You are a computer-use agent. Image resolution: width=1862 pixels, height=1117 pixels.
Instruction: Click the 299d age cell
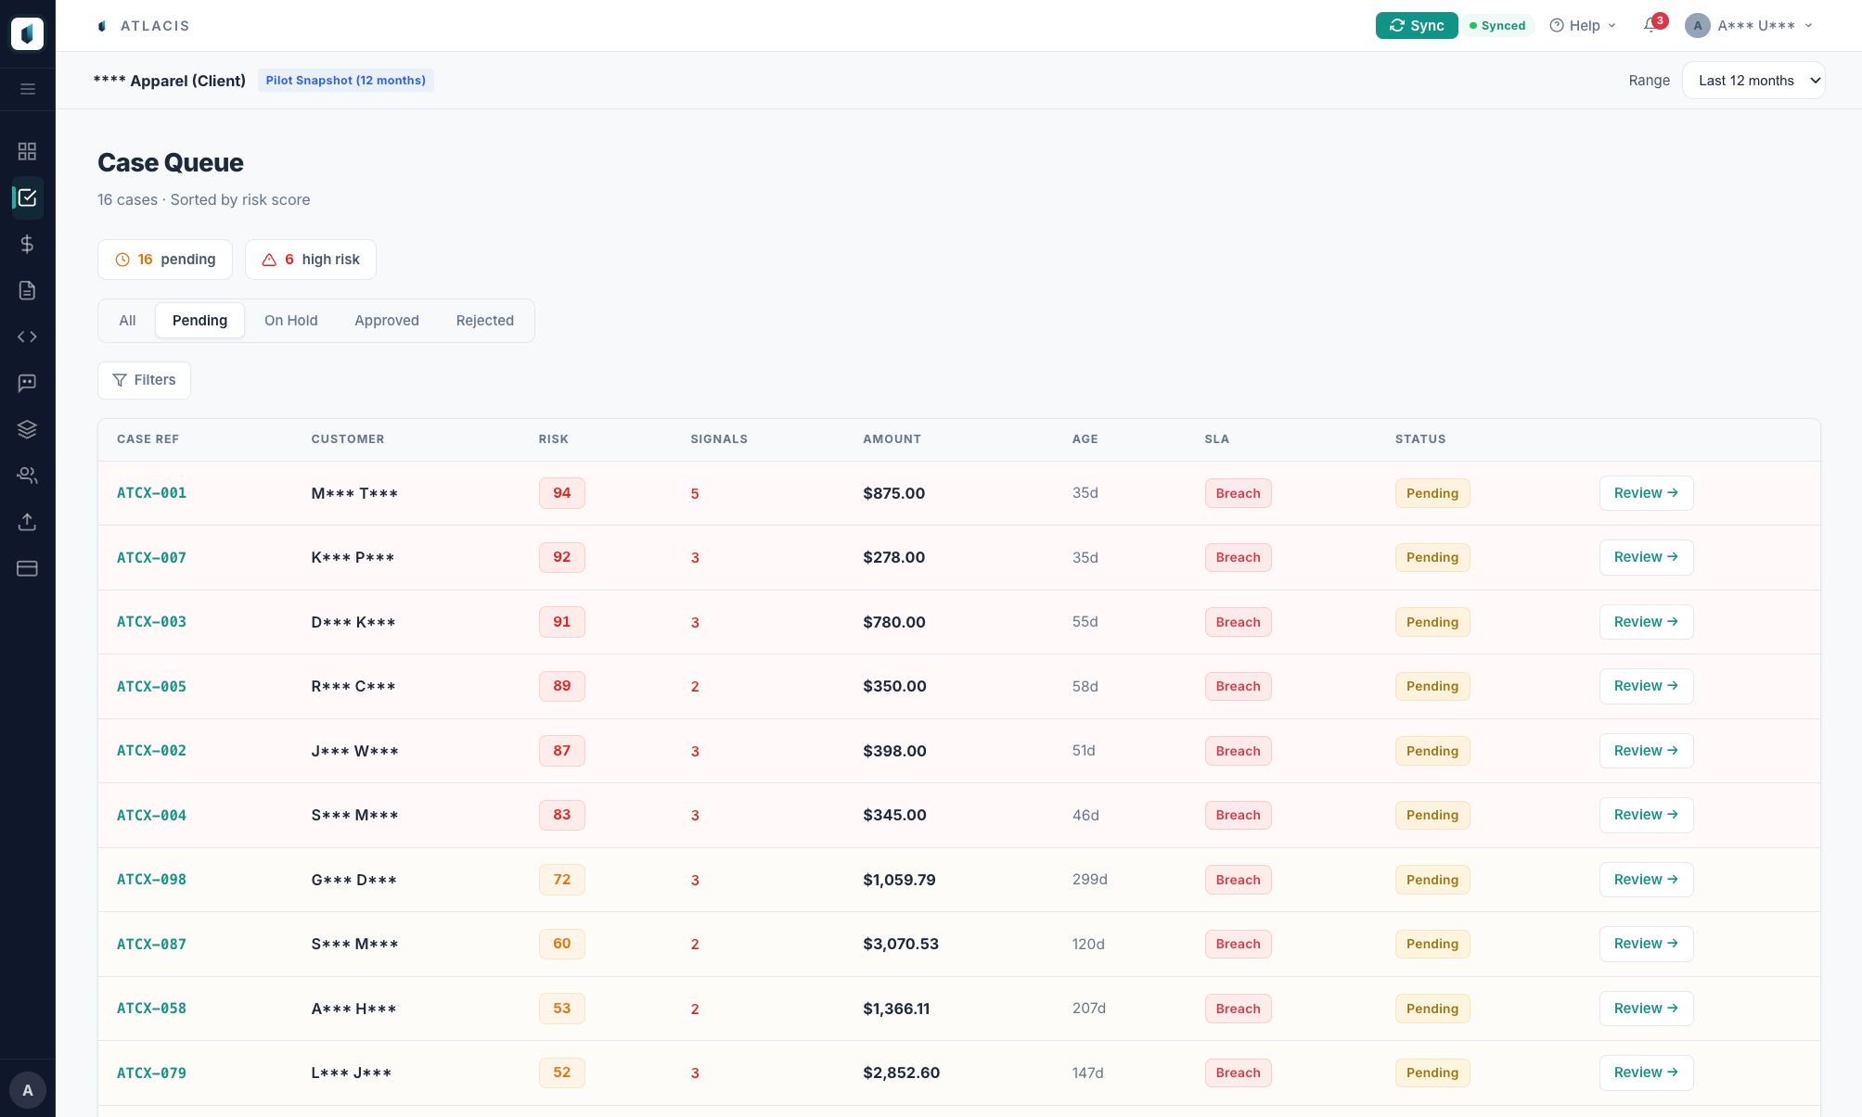1090,879
